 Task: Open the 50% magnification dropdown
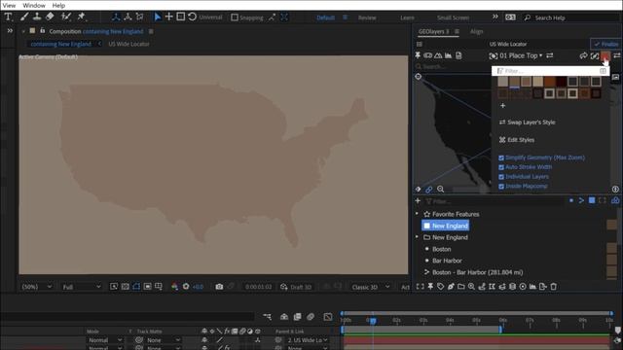(x=37, y=287)
